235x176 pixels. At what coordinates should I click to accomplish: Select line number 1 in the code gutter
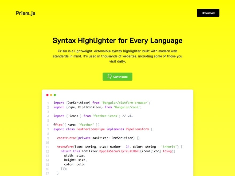(x=48, y=103)
